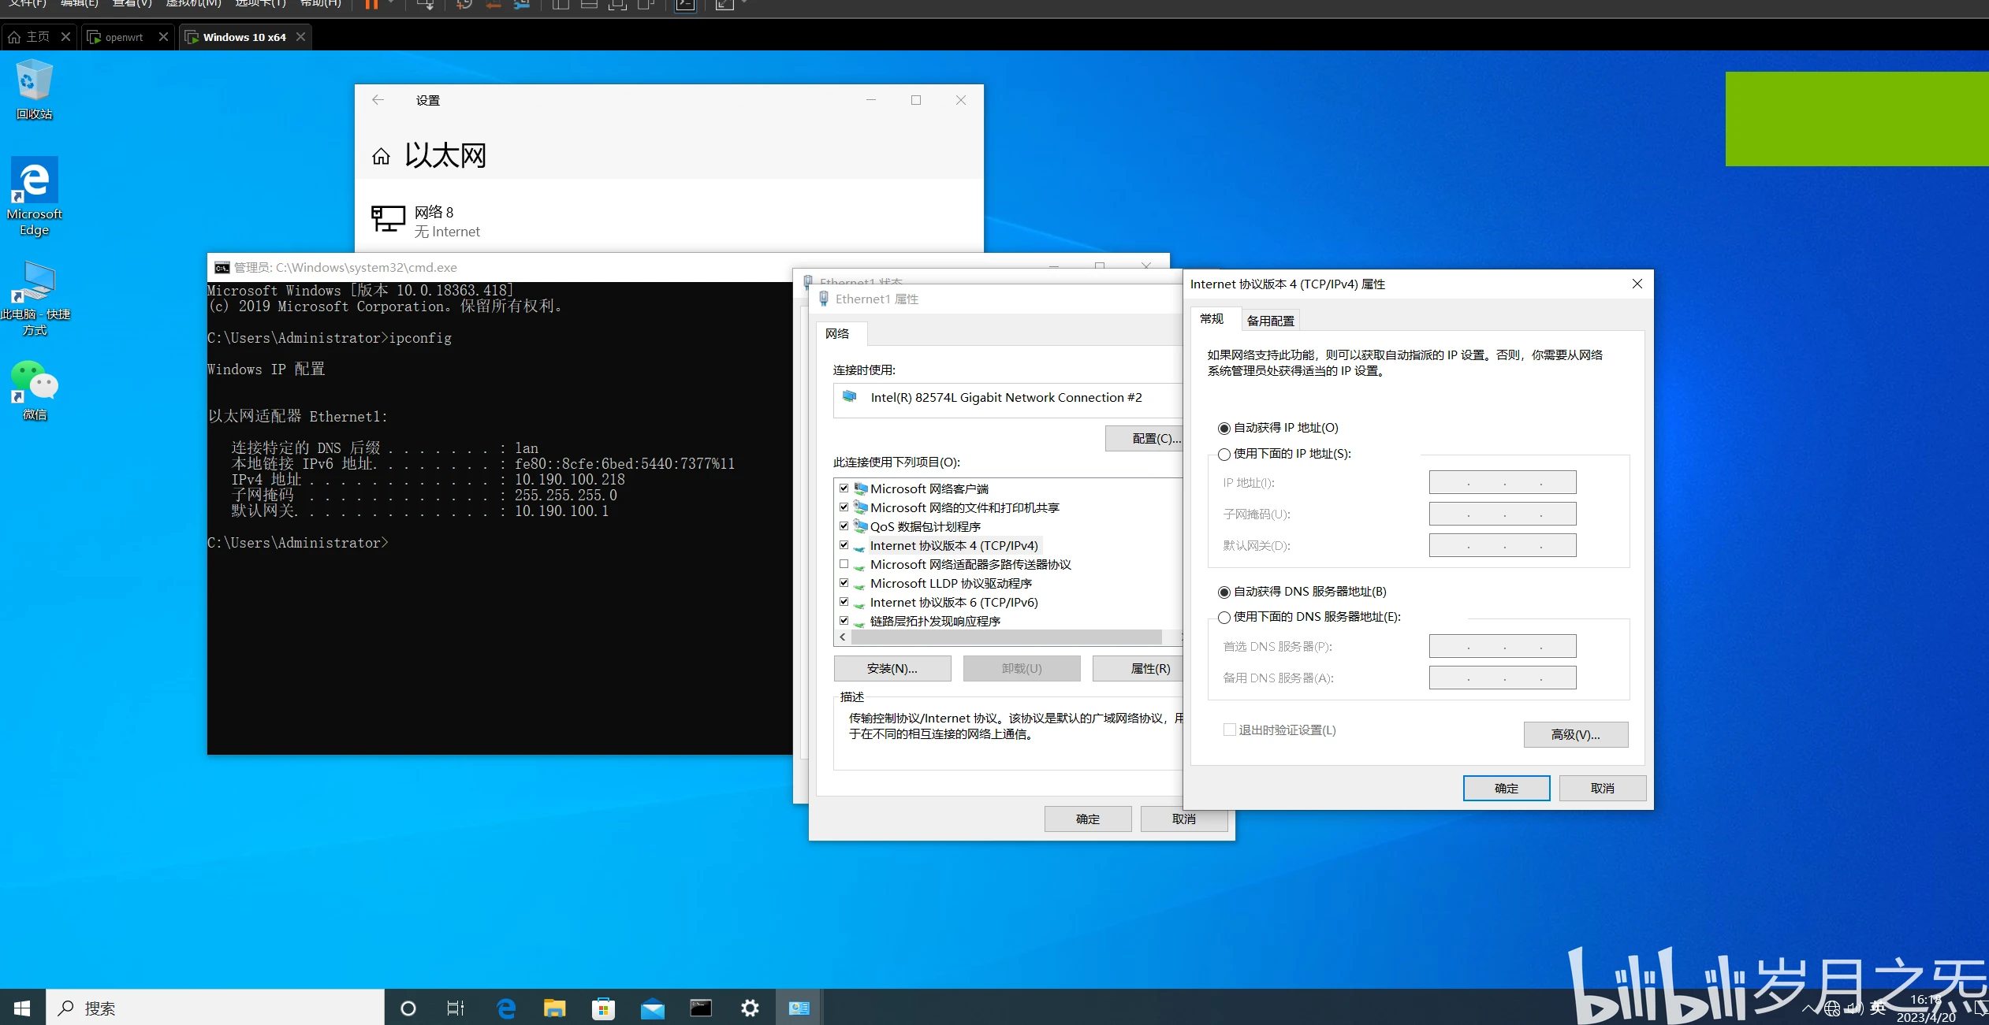1989x1025 pixels.
Task: Open the Windows Start menu
Action: pyautogui.click(x=22, y=1008)
